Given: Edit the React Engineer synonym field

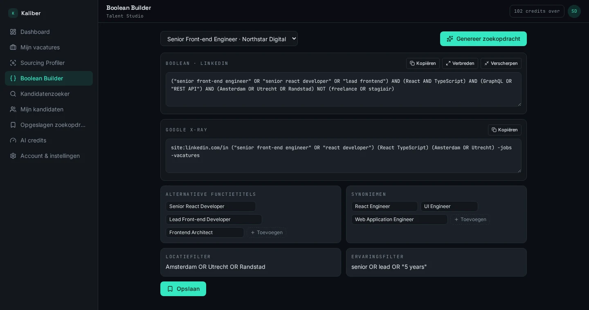Looking at the screenshot, I should [384, 206].
